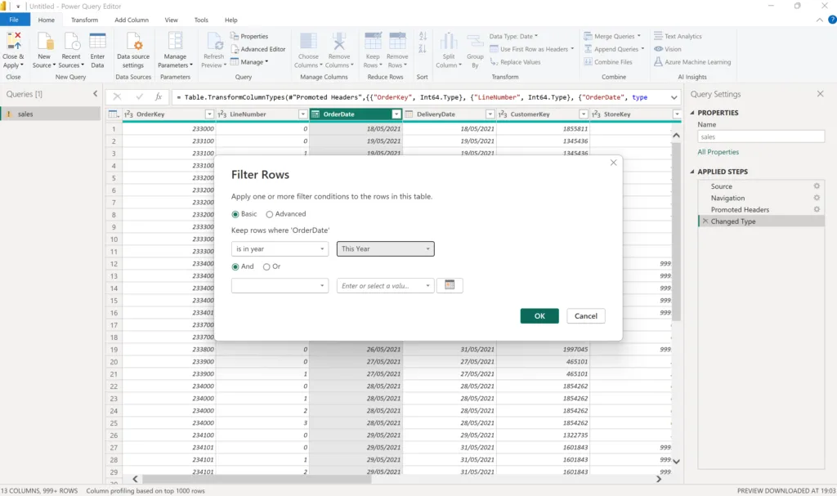Click the Choose Columns icon

click(x=308, y=41)
